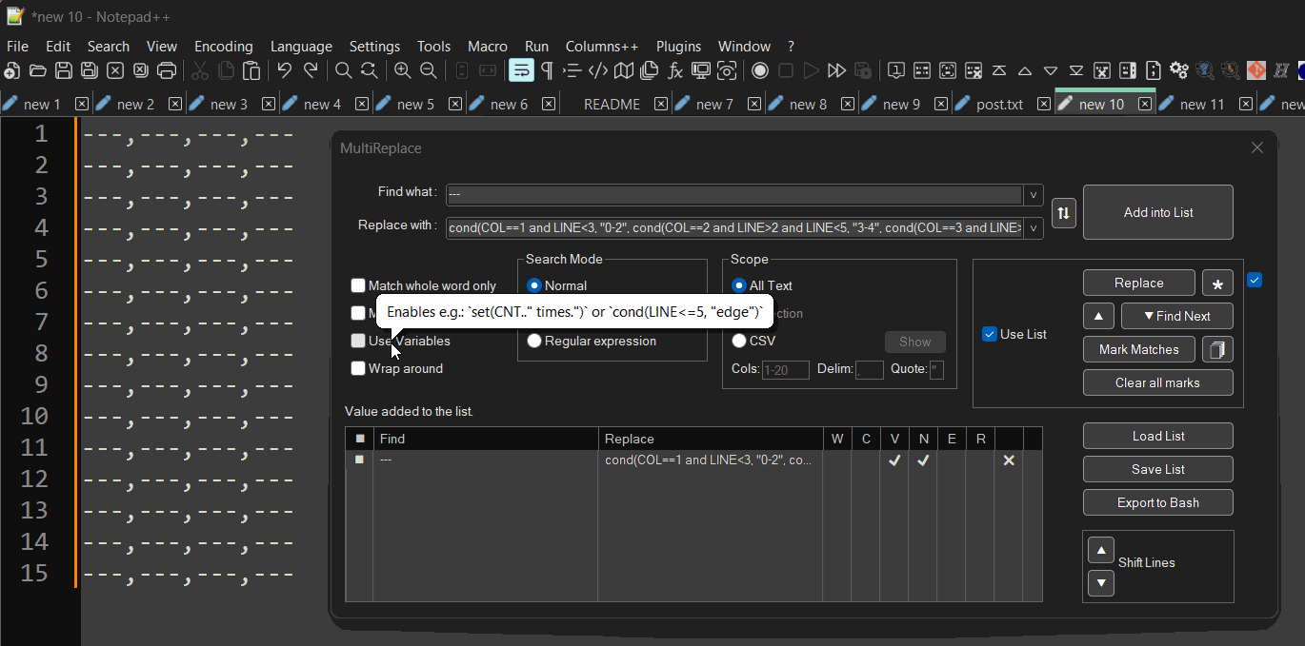Zoom in using the magnifier plus icon

[402, 70]
